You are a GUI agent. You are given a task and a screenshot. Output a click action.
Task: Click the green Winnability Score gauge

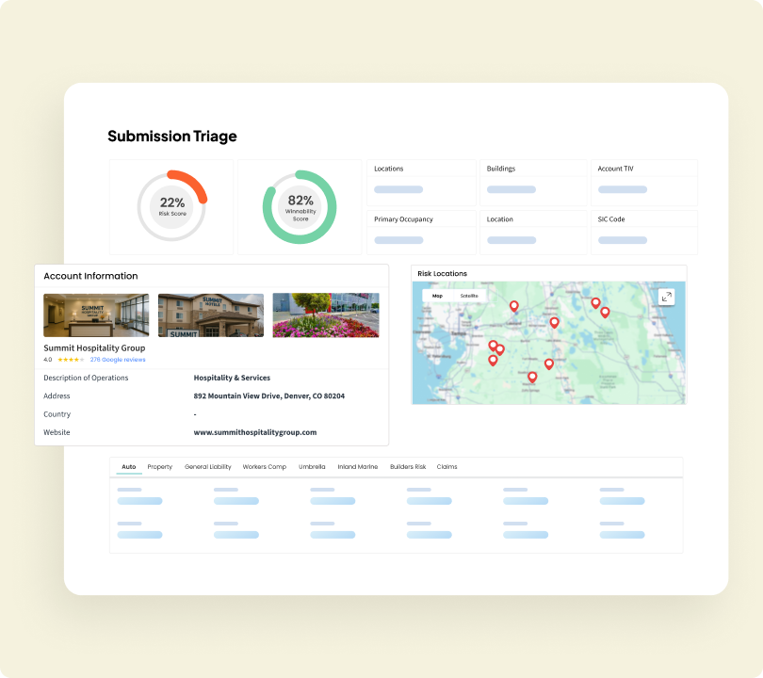click(x=300, y=206)
